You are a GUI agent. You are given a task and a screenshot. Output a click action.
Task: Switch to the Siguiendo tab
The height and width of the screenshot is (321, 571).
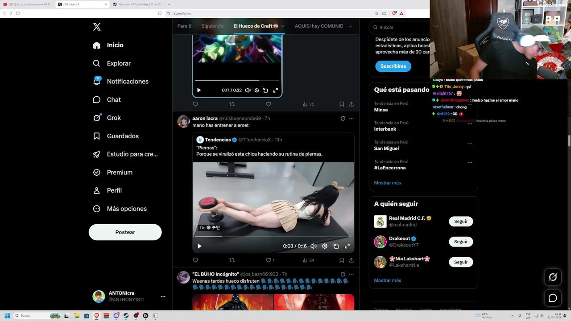pos(212,26)
